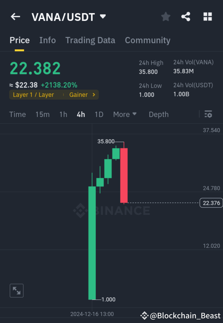Click the back arrow to exit chart

[15, 16]
